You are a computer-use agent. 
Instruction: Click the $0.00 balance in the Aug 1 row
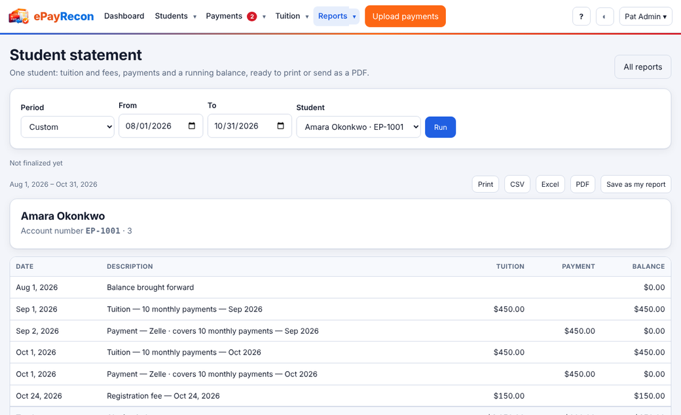tap(655, 288)
